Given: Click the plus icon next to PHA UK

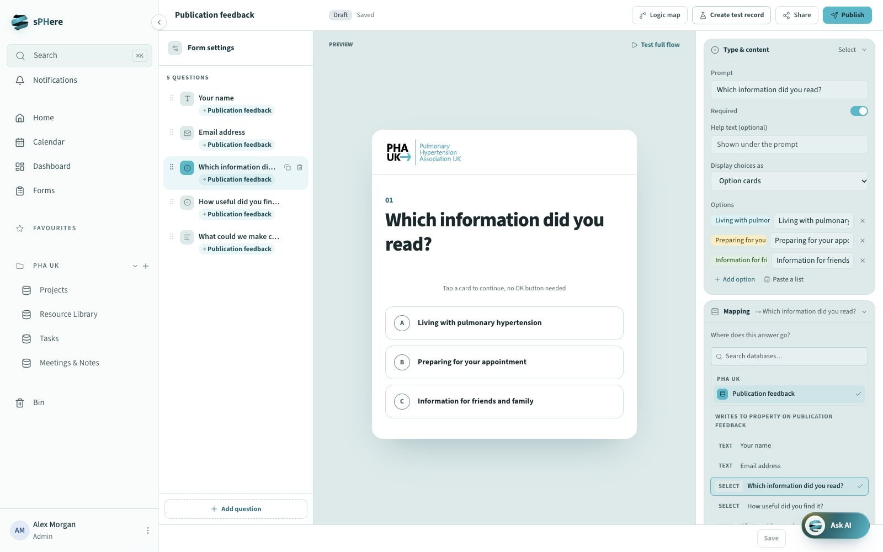Looking at the screenshot, I should tap(146, 266).
